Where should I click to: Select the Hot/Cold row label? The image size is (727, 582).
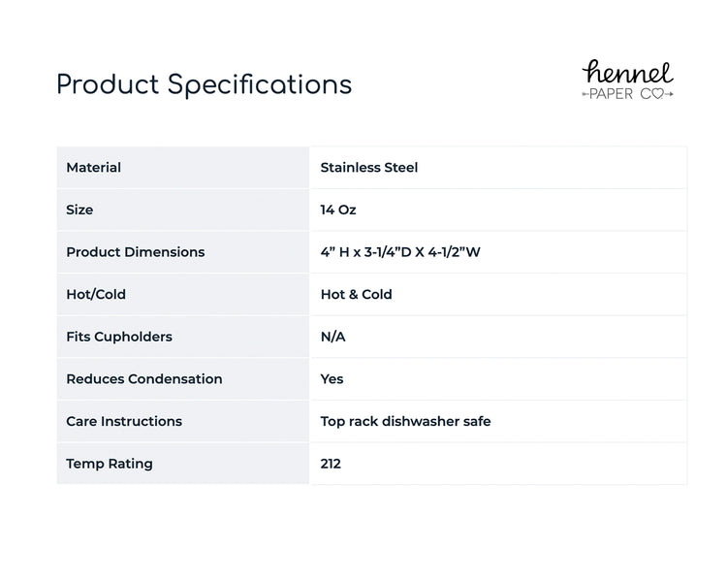pyautogui.click(x=96, y=294)
